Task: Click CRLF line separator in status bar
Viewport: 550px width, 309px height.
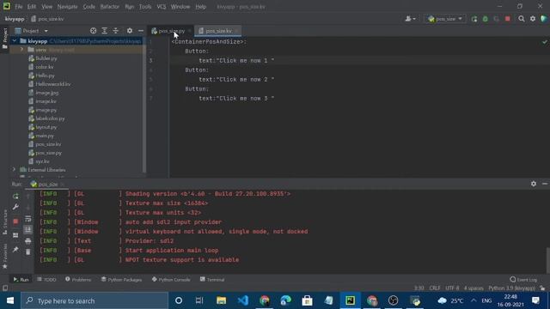Action: pyautogui.click(x=435, y=288)
